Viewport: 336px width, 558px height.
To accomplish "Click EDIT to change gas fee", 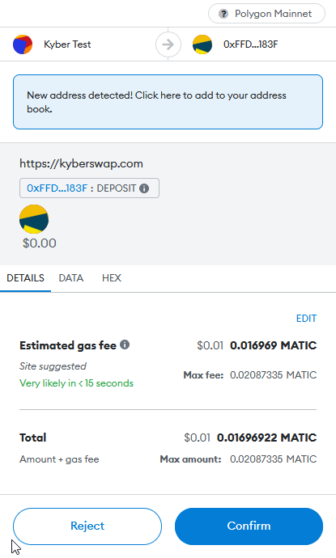I will tap(306, 319).
